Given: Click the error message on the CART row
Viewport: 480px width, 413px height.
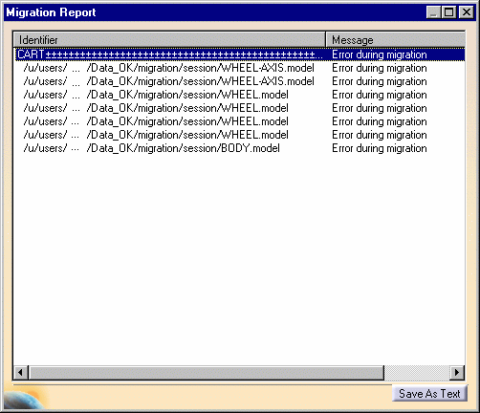Looking at the screenshot, I should (380, 54).
